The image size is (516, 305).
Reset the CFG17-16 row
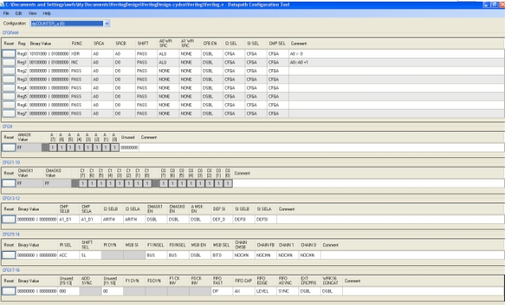(9, 291)
